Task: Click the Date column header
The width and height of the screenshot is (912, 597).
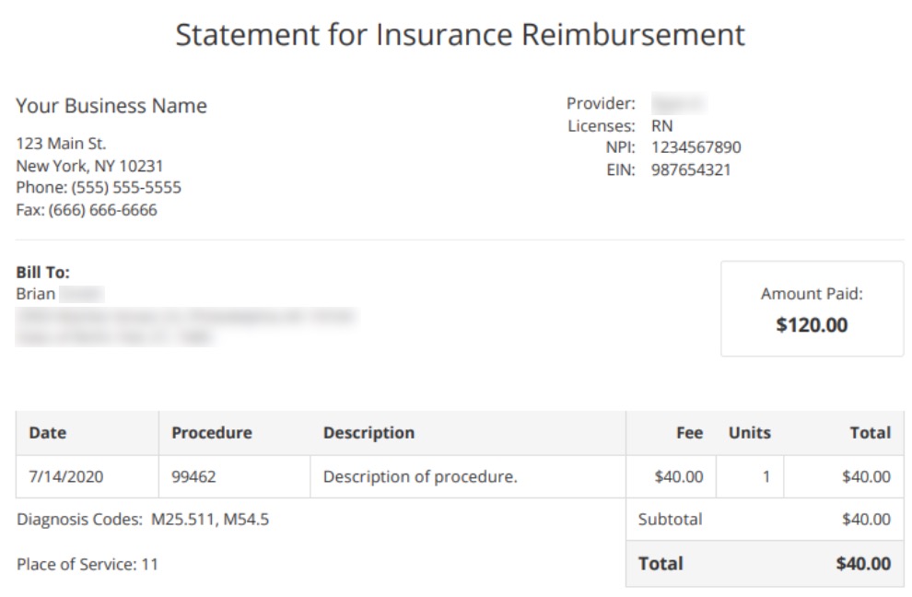Action: pos(88,433)
